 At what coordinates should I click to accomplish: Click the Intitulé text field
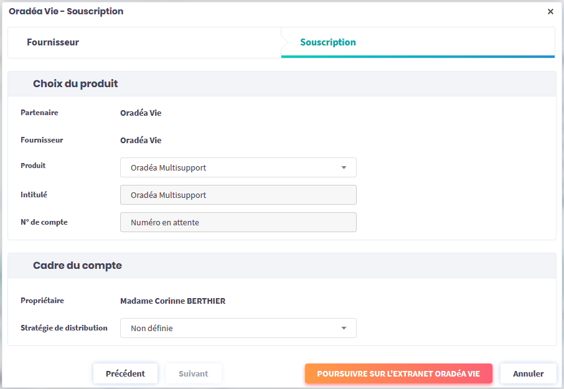tap(238, 195)
